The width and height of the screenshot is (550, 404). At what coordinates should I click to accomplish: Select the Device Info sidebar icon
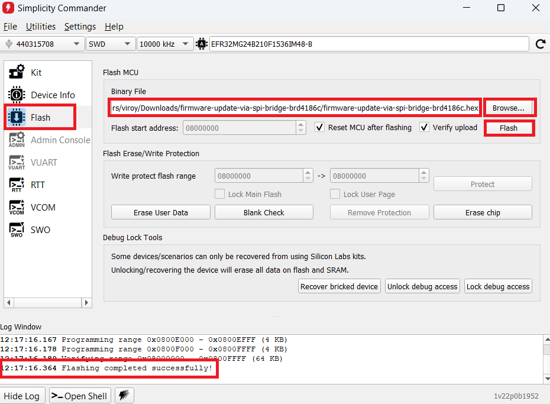17,95
